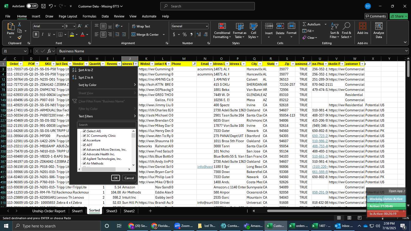
Task: Click the Delete cells icon
Action: [280, 26]
